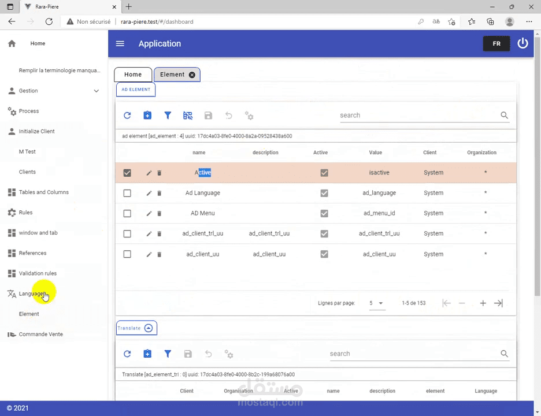Screen dimensions: 541x416
Task: Delete the Active row with trash icon
Action: pyautogui.click(x=159, y=173)
